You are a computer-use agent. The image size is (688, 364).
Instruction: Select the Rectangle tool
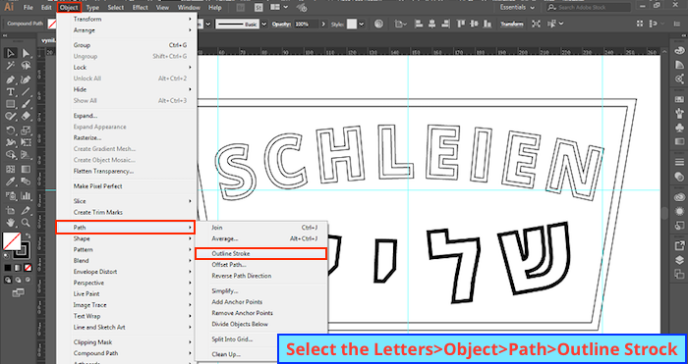point(11,104)
